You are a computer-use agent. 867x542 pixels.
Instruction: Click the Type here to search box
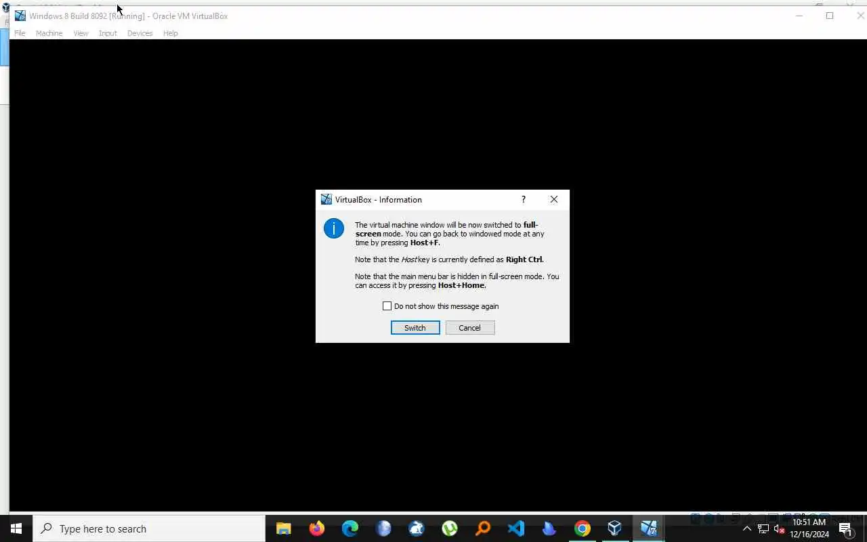(149, 528)
